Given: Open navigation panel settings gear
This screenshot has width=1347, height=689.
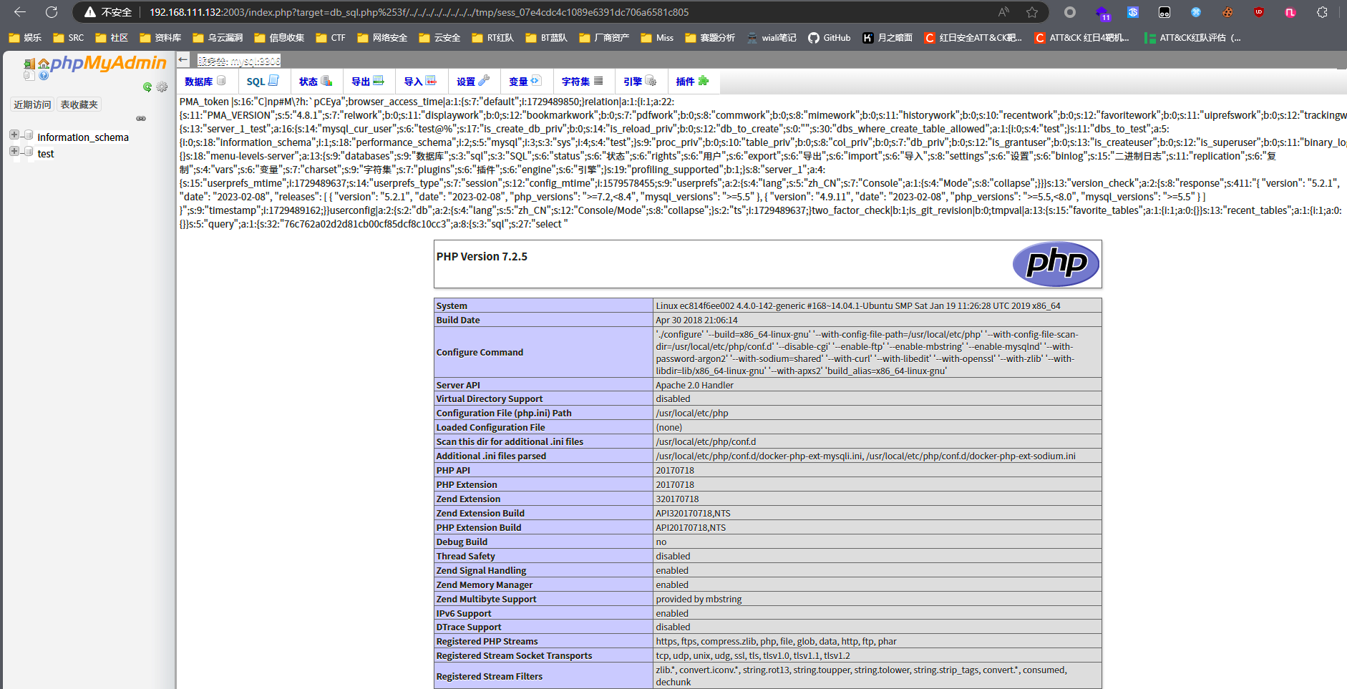Looking at the screenshot, I should tap(162, 87).
